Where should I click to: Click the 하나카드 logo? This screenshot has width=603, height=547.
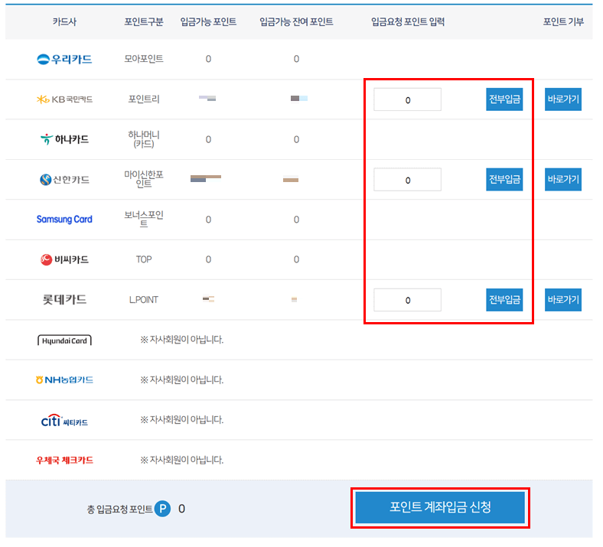pos(64,139)
